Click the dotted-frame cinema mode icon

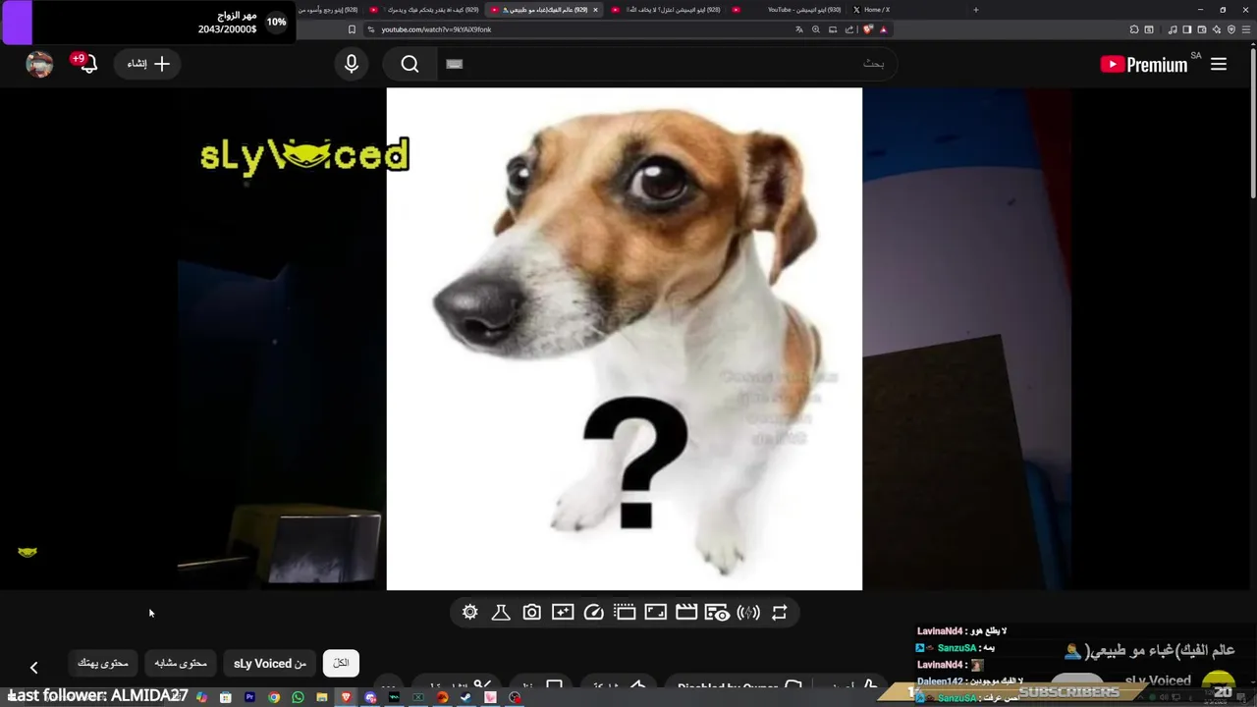click(x=625, y=613)
